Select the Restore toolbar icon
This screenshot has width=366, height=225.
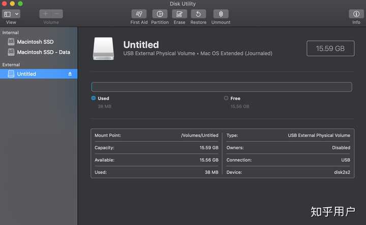click(x=198, y=14)
